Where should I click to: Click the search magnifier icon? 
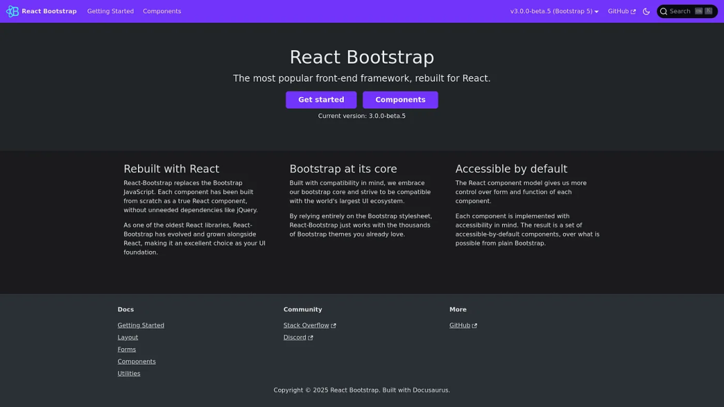tap(664, 11)
